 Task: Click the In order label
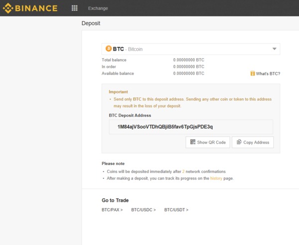[x=109, y=67]
